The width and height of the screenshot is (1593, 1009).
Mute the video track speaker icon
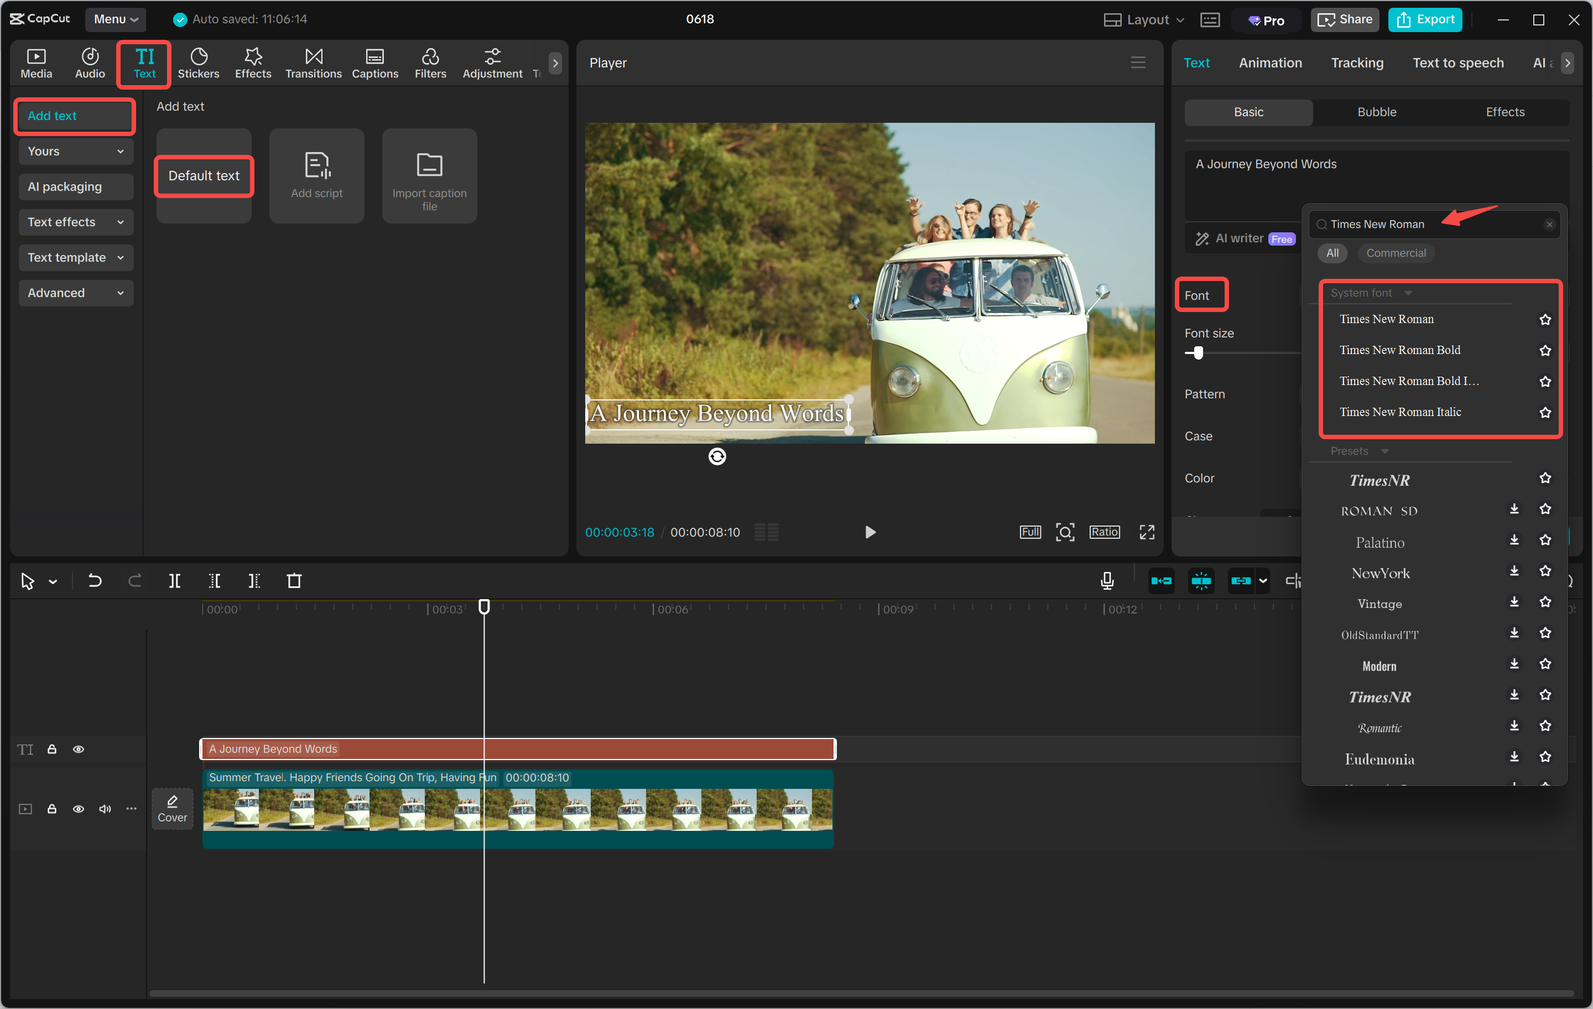pos(105,809)
